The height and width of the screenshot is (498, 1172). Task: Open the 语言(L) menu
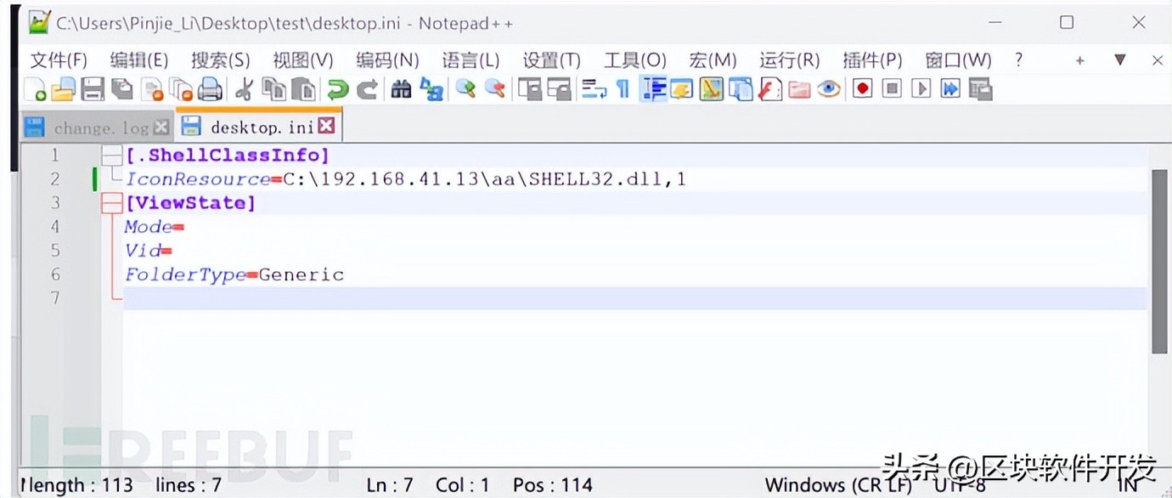pyautogui.click(x=470, y=60)
